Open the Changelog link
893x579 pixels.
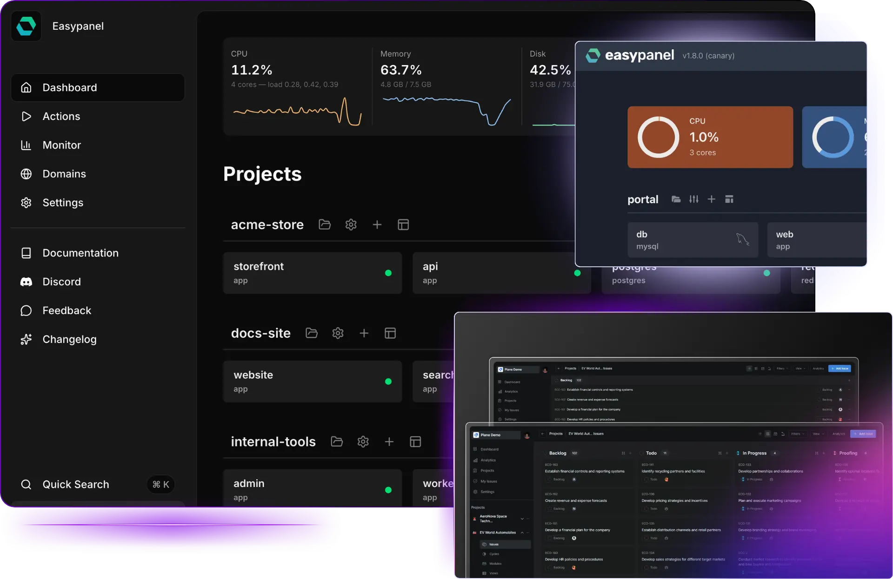click(98, 339)
